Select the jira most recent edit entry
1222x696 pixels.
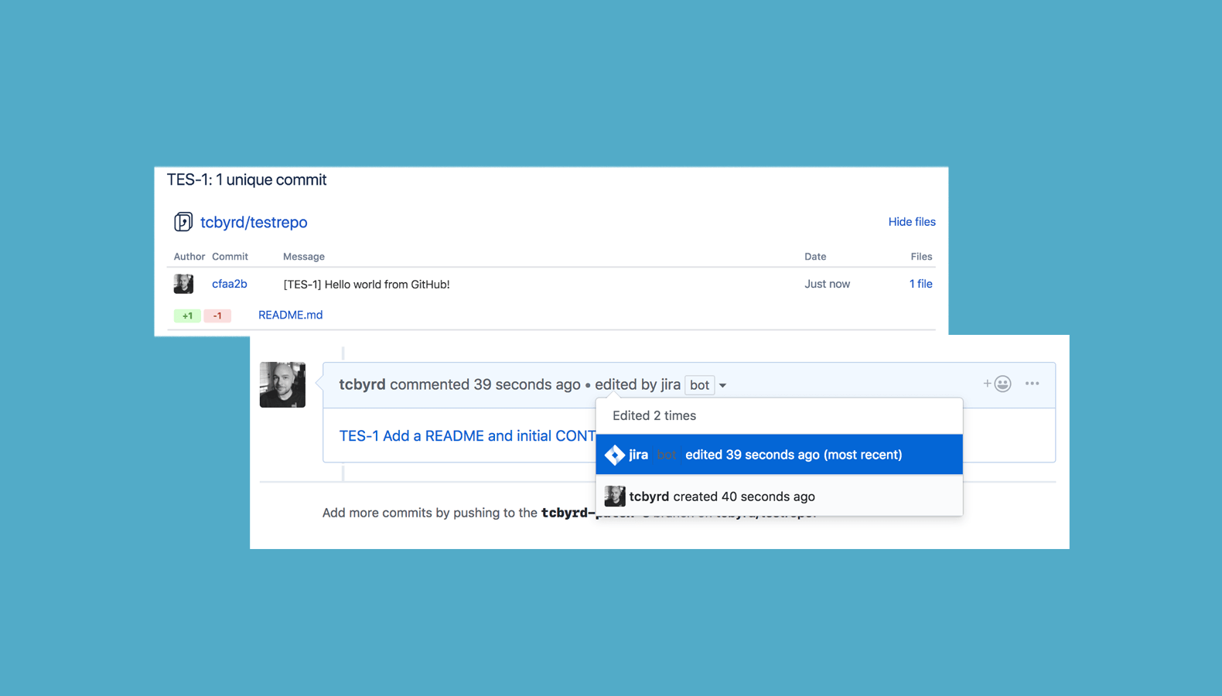point(780,455)
